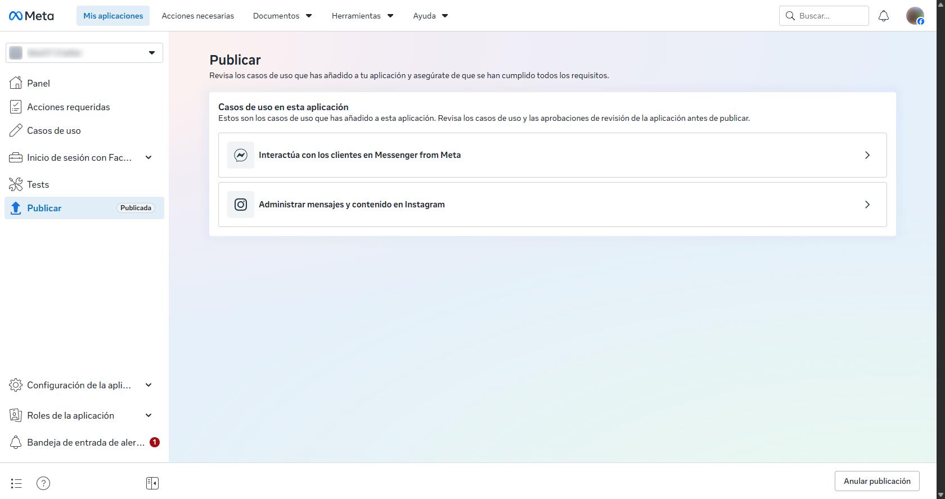945x499 pixels.
Task: Click the Configuración gear icon
Action: pyautogui.click(x=16, y=385)
